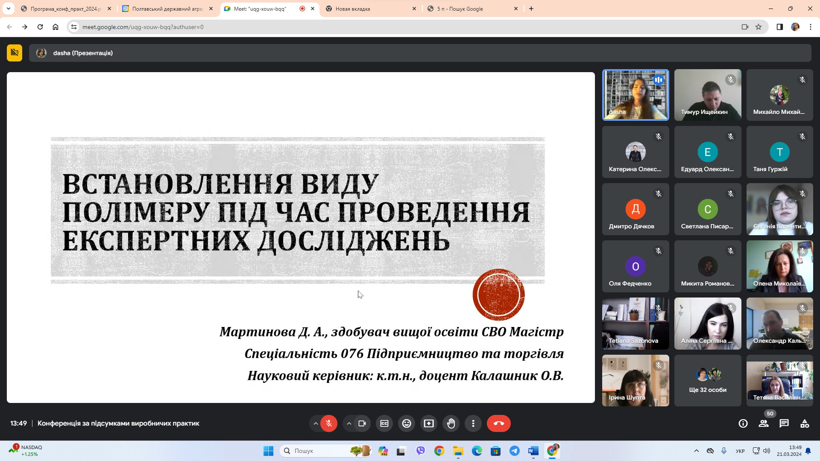The width and height of the screenshot is (820, 461).
Task: Expand video settings arrow next to camera
Action: point(349,423)
